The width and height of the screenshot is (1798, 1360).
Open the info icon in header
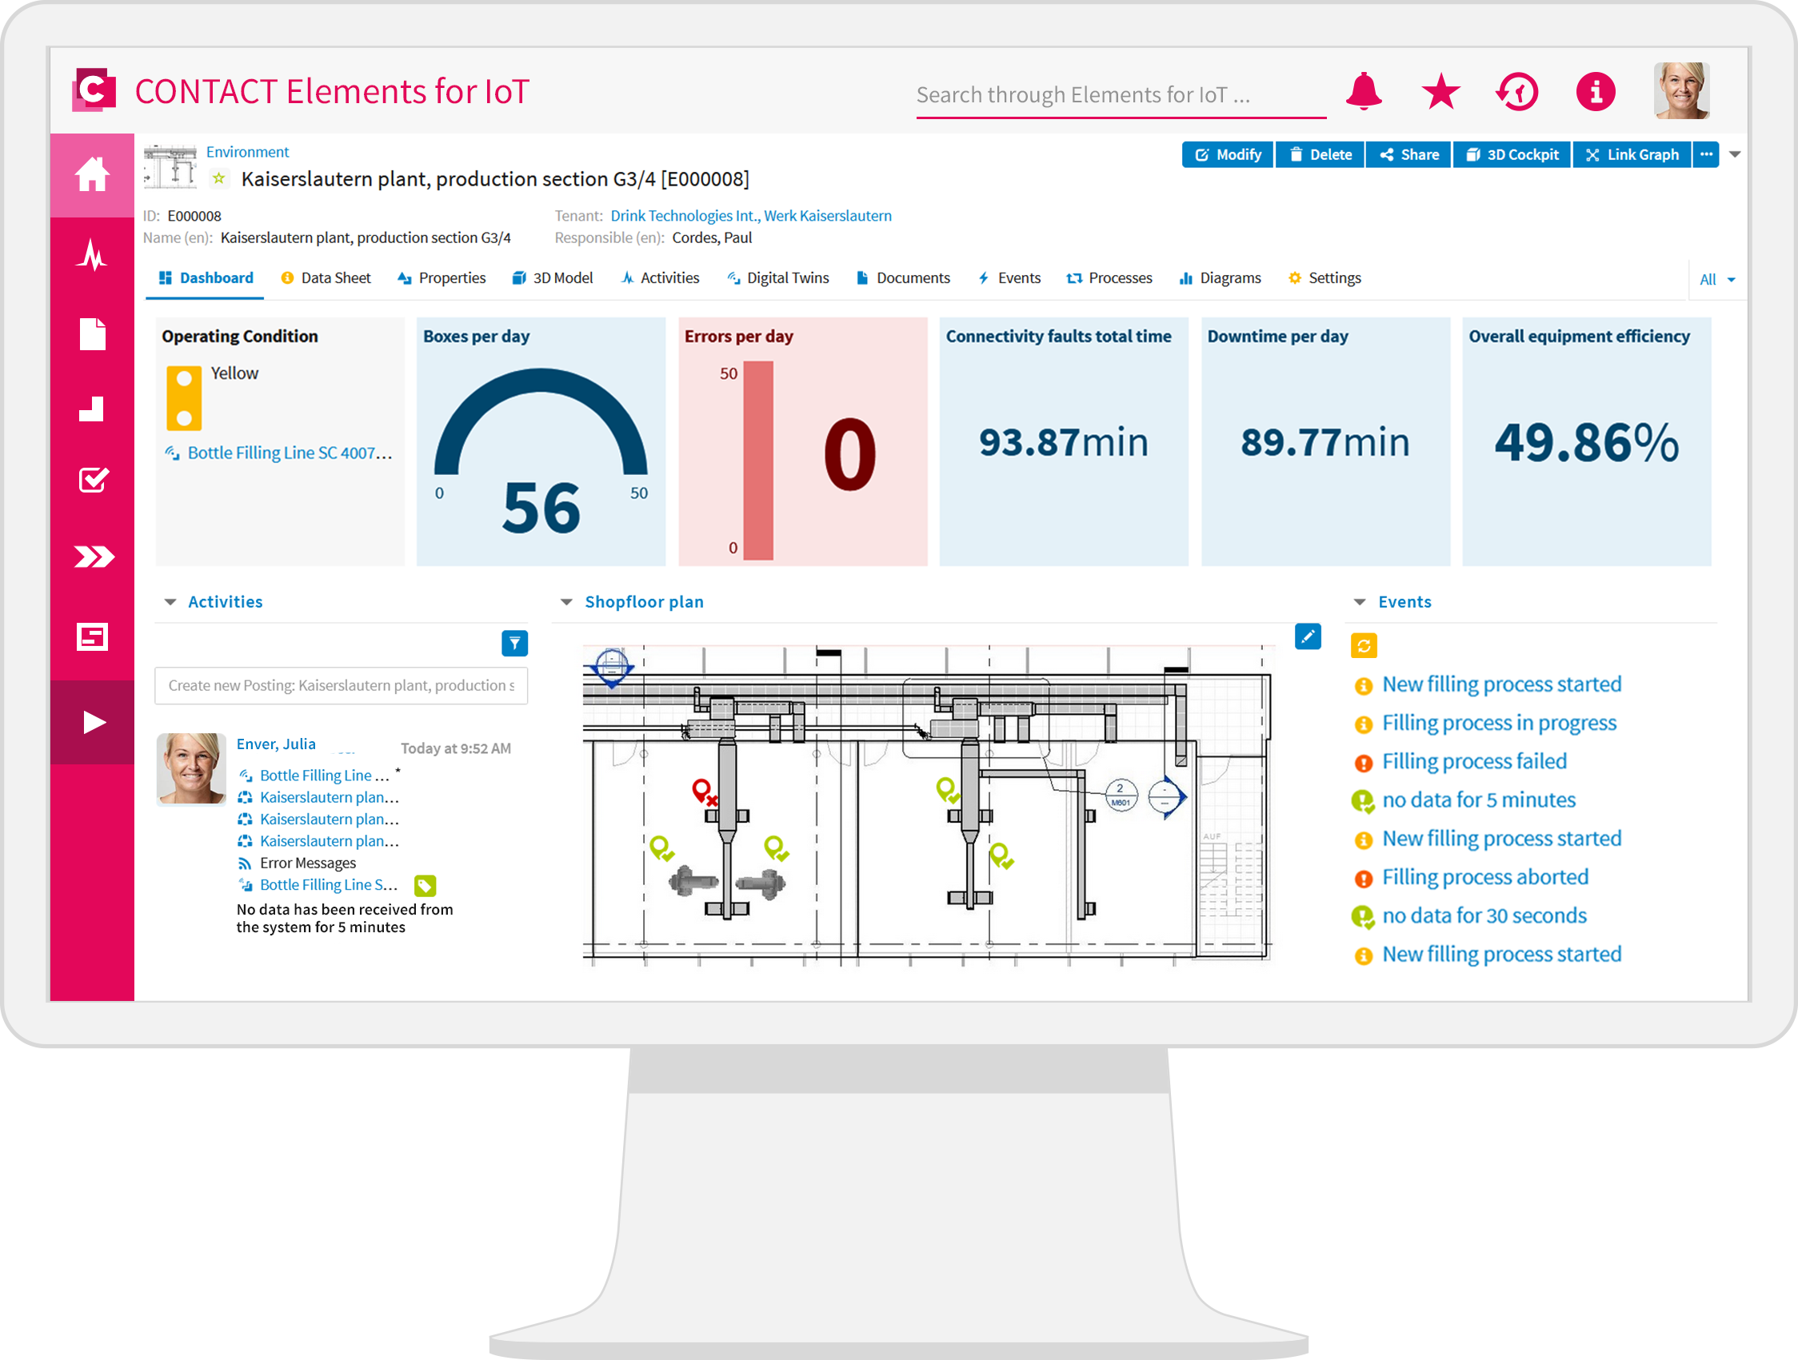tap(1596, 91)
